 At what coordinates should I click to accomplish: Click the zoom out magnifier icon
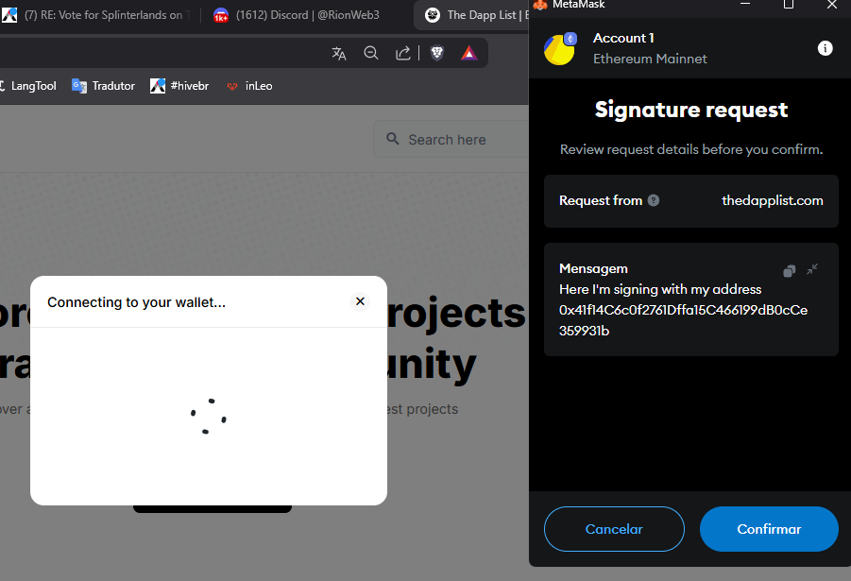pyautogui.click(x=371, y=53)
